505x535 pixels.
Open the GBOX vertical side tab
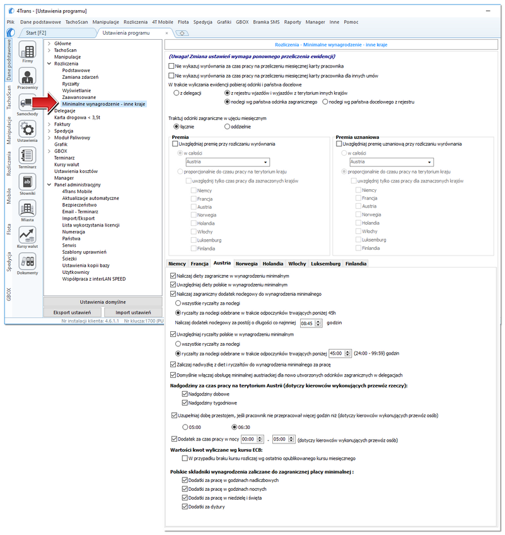(9, 295)
